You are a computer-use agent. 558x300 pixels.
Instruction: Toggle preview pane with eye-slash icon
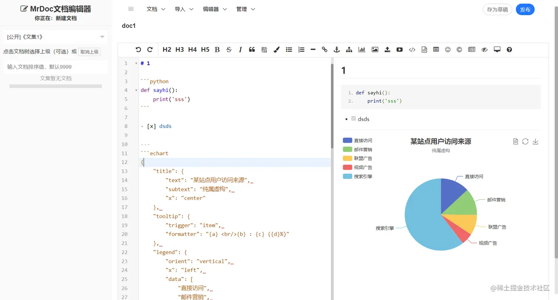[x=485, y=50]
